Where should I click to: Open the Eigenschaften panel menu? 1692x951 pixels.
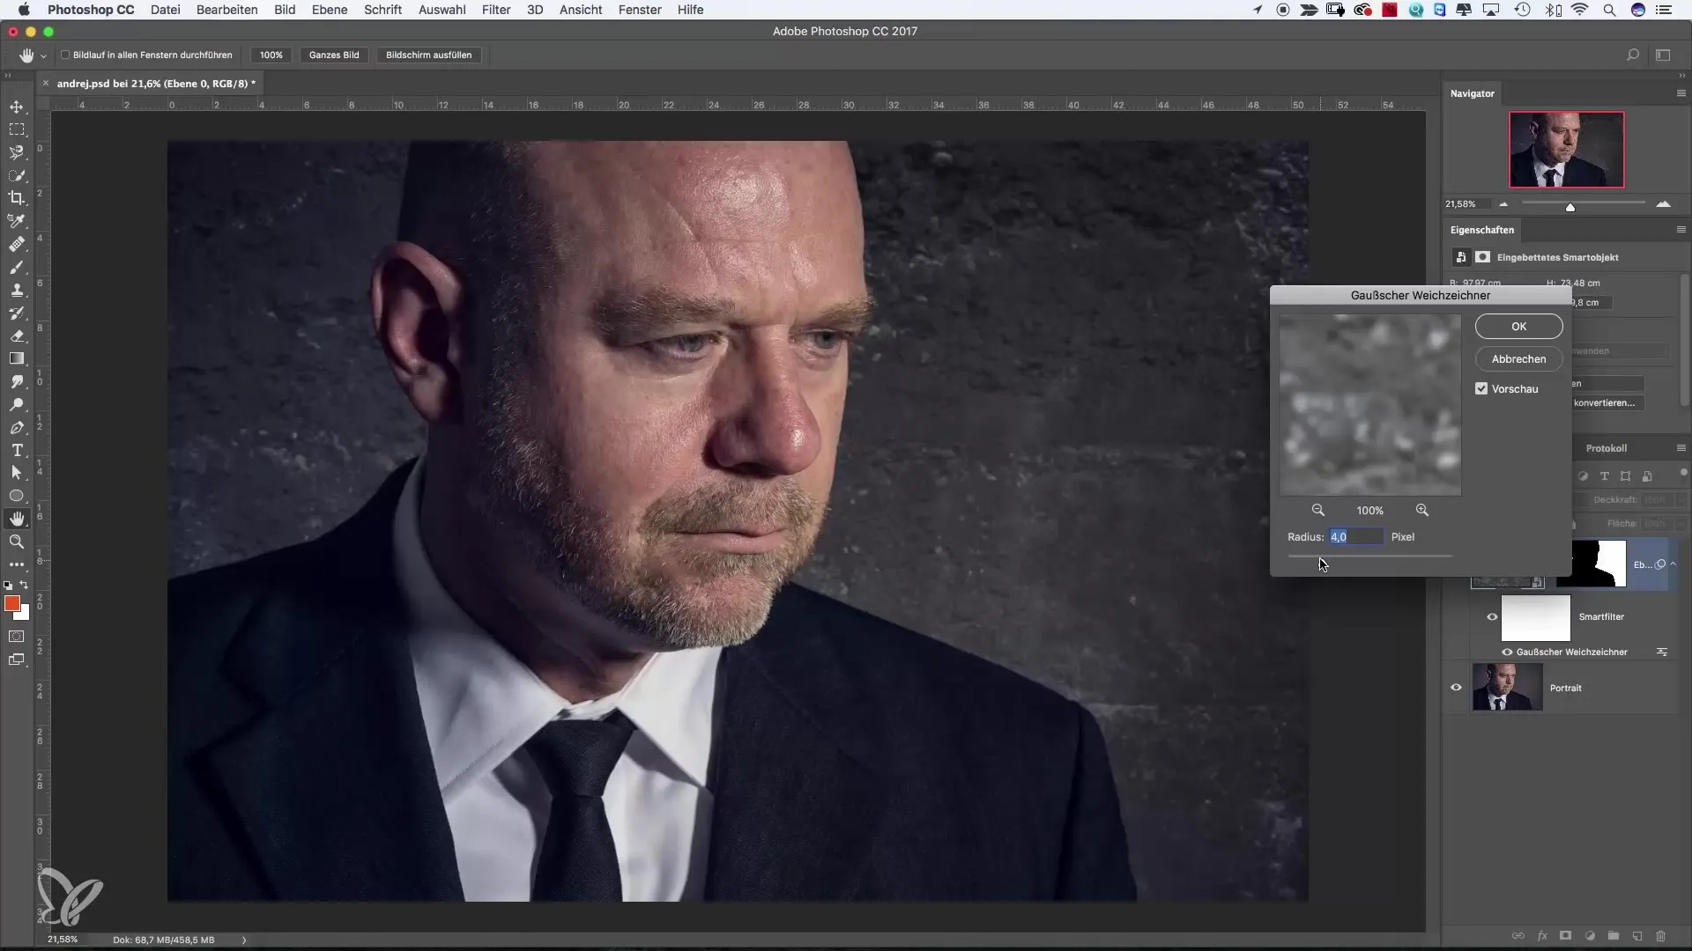tap(1681, 230)
